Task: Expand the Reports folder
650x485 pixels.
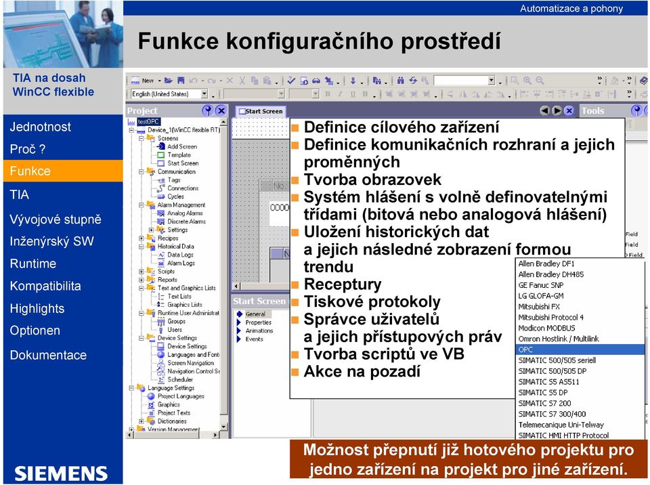Action: coord(142,280)
